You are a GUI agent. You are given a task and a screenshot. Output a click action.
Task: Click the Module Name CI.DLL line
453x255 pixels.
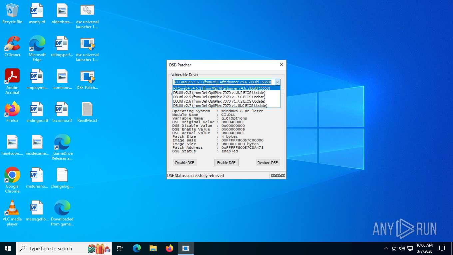tap(204, 115)
